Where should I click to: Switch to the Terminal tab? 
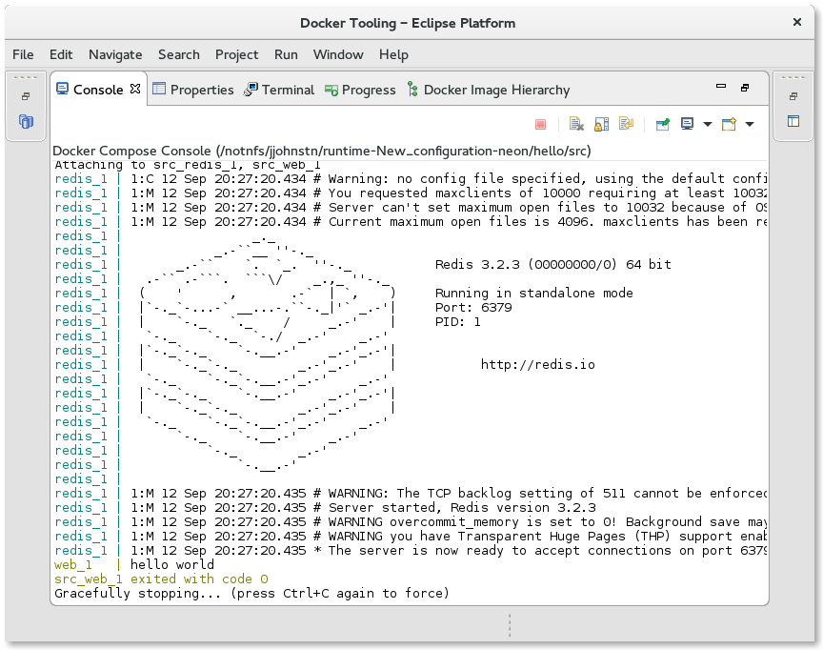279,90
